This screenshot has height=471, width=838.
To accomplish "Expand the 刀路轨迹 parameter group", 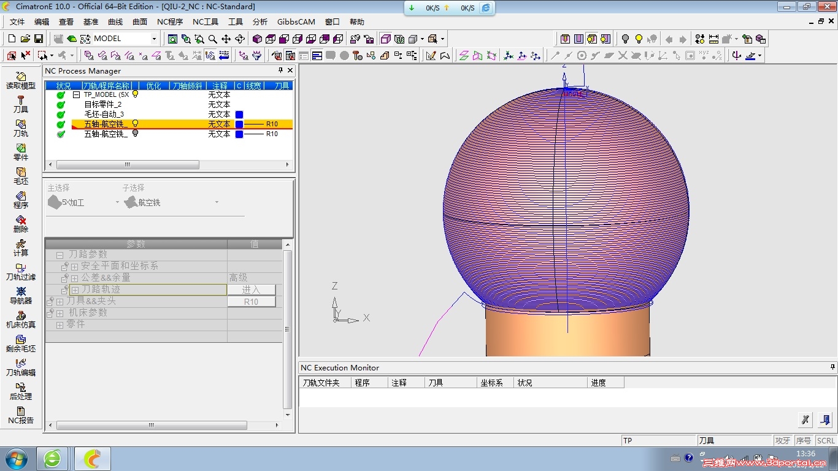I will point(75,289).
